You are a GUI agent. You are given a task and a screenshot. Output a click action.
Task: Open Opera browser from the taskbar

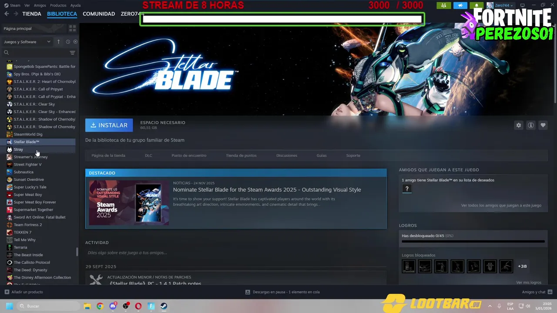tap(138, 306)
